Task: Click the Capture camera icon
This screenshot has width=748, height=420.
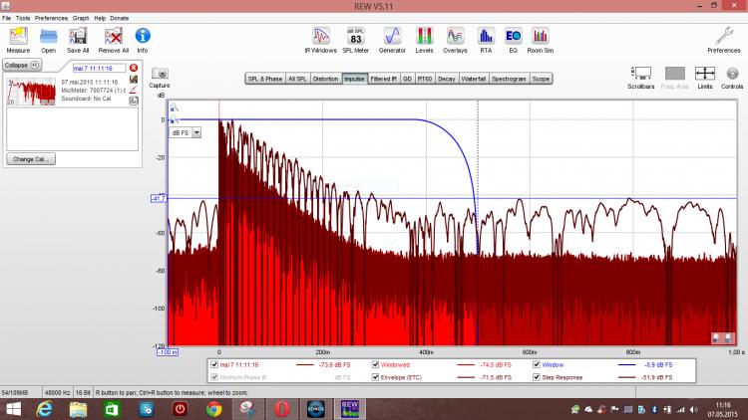Action: point(160,74)
